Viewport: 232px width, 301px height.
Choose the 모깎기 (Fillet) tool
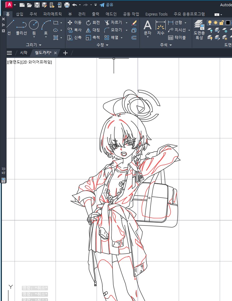click(x=113, y=30)
